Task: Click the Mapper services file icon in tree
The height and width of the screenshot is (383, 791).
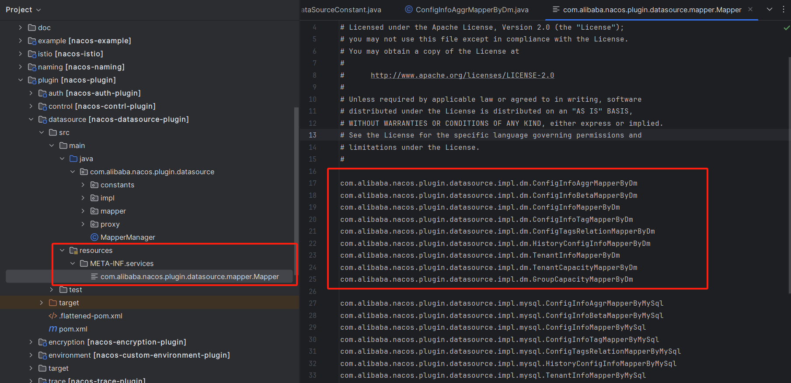Action: tap(94, 276)
